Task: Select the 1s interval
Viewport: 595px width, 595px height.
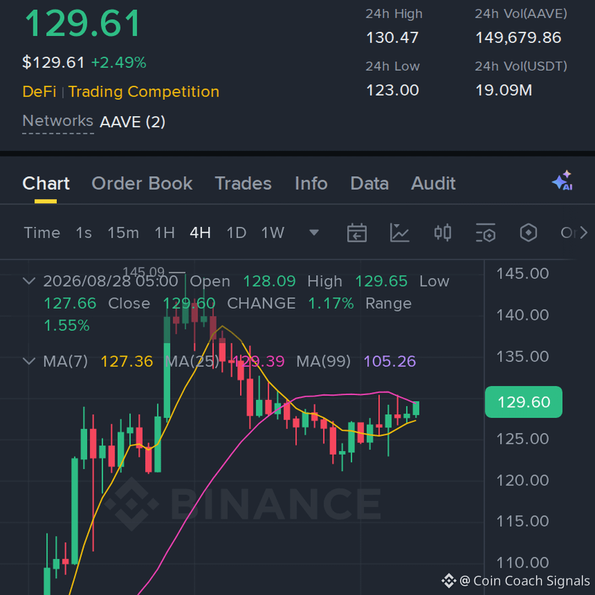Action: tap(84, 232)
